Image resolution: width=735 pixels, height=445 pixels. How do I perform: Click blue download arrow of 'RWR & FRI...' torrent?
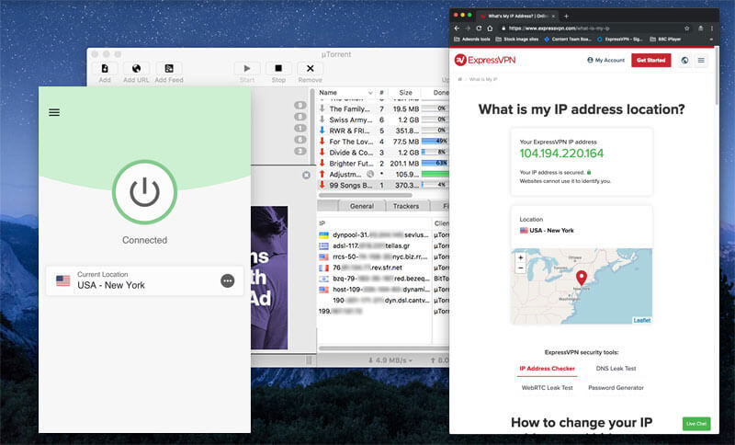322,131
